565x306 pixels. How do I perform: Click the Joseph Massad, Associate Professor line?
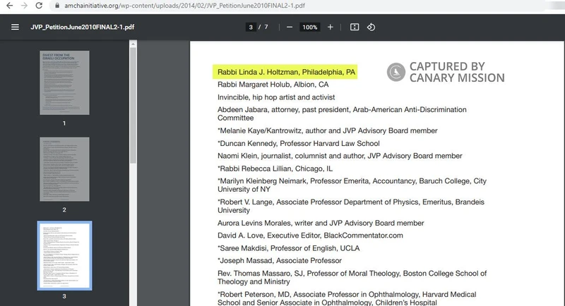(279, 260)
